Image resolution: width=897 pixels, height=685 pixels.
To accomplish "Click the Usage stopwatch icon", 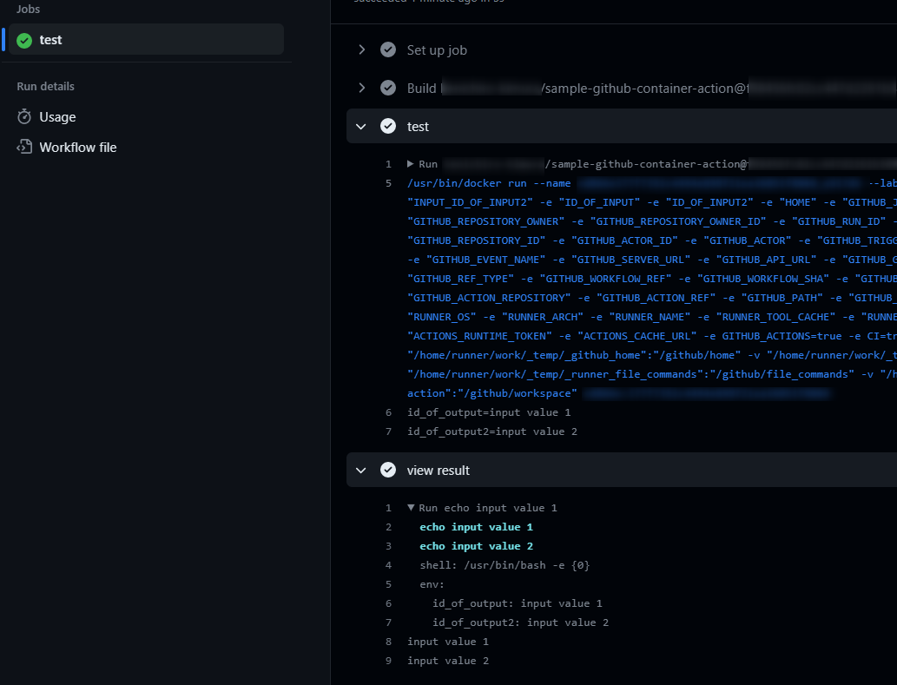I will click(24, 116).
